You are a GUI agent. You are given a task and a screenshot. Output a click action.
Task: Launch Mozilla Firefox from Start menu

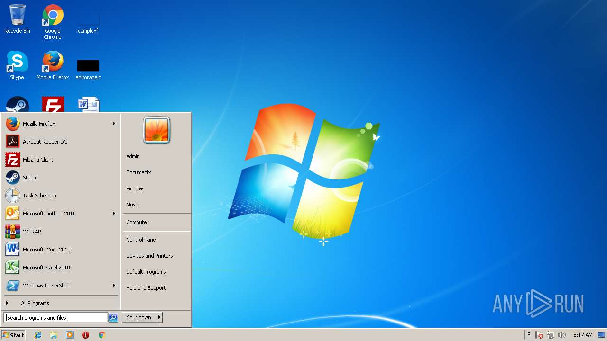(60, 124)
